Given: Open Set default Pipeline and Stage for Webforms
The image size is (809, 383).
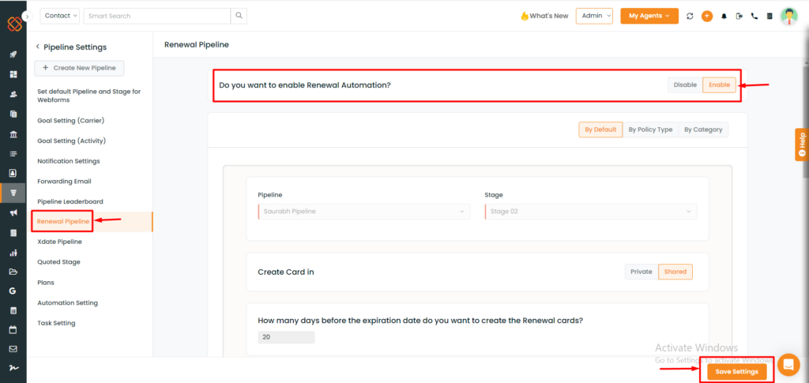Looking at the screenshot, I should (x=88, y=96).
